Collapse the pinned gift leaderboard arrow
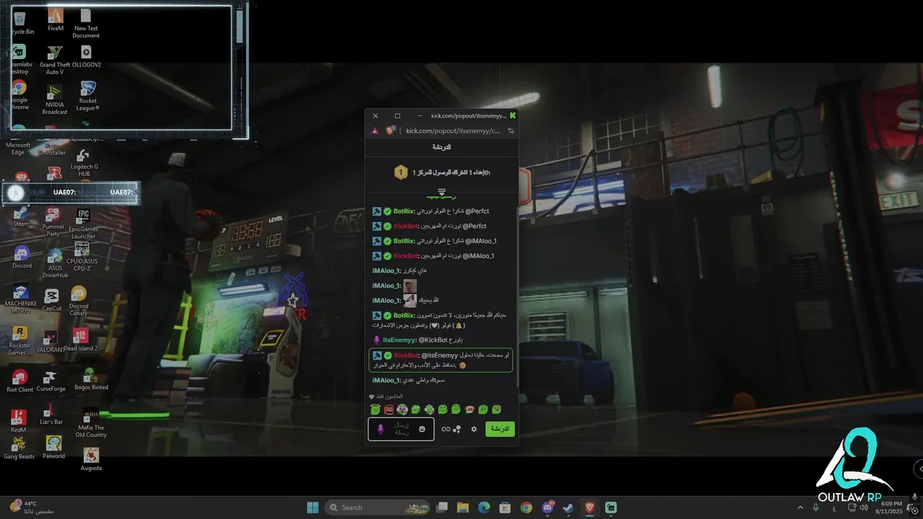 pos(442,192)
